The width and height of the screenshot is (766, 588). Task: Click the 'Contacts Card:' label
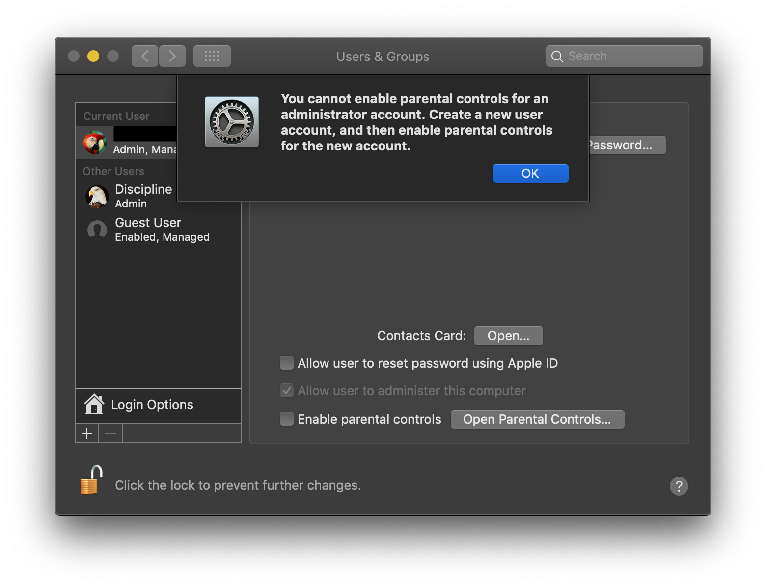422,336
